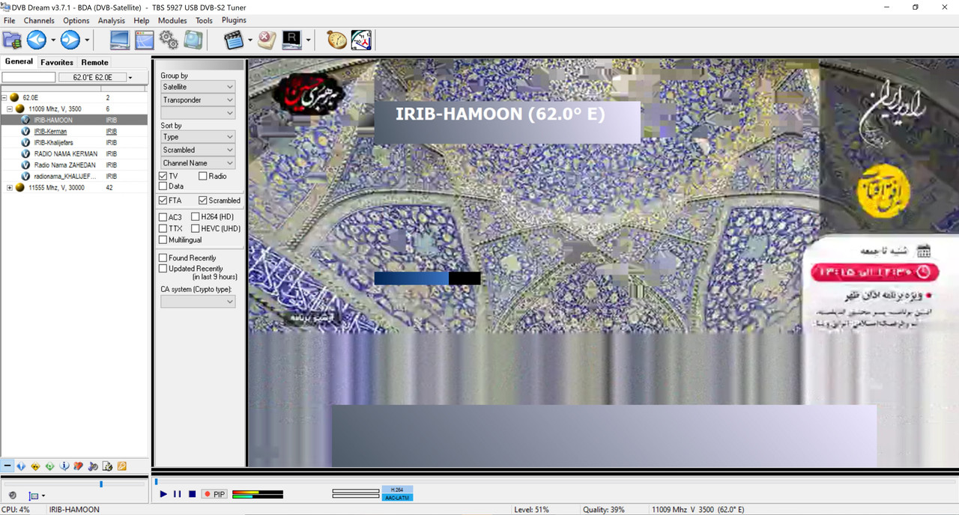
Task: Click the H.264 codec info badge
Action: [397, 490]
